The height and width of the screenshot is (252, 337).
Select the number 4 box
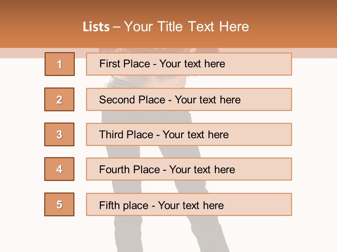click(59, 169)
